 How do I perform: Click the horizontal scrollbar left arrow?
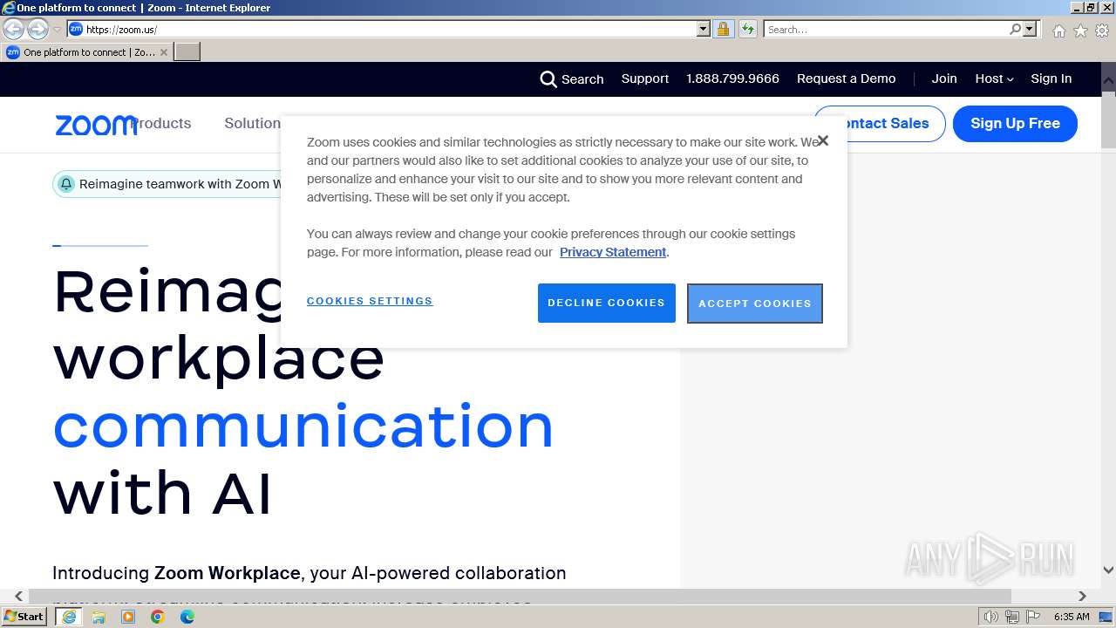pyautogui.click(x=18, y=596)
